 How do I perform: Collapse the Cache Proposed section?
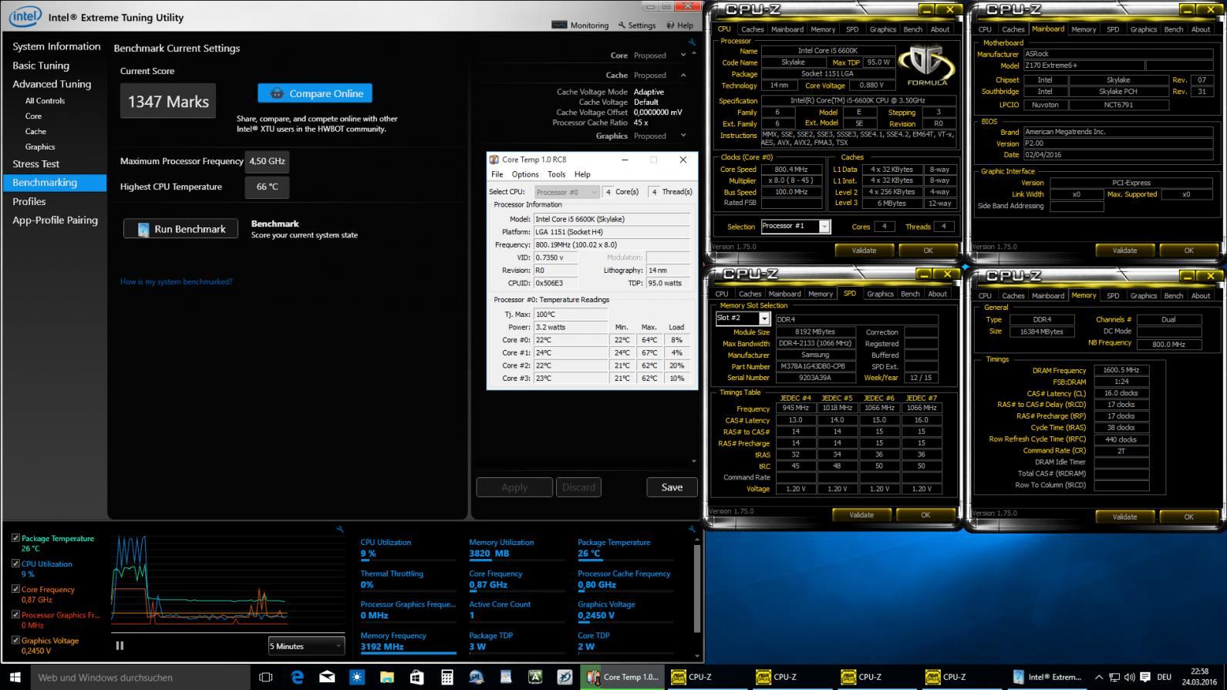tap(683, 75)
